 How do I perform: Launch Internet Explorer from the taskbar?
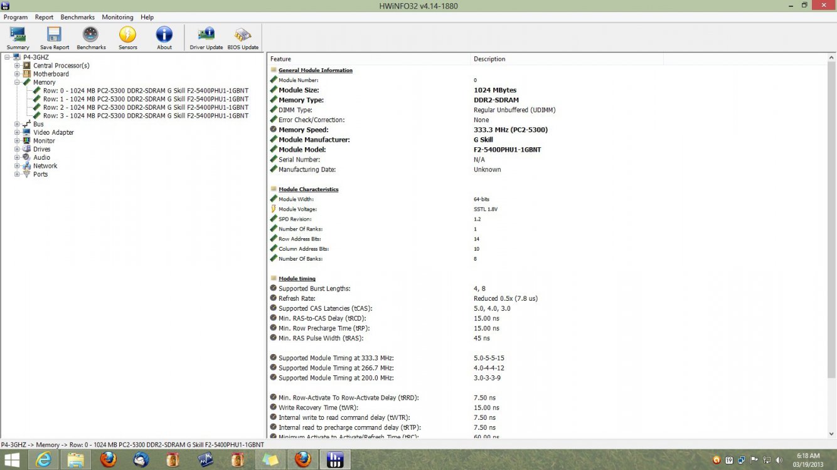(x=44, y=460)
